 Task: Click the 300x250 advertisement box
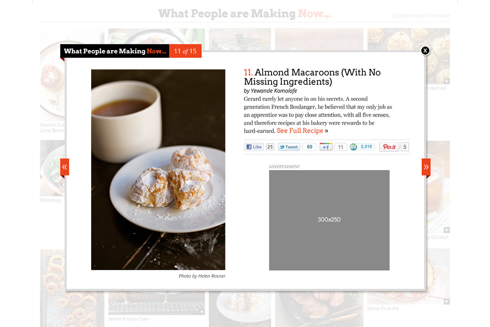coord(329,220)
